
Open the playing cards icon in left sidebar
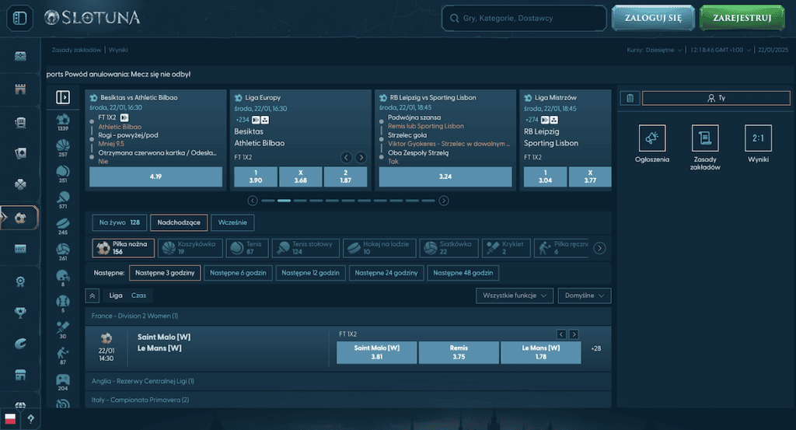[20, 153]
